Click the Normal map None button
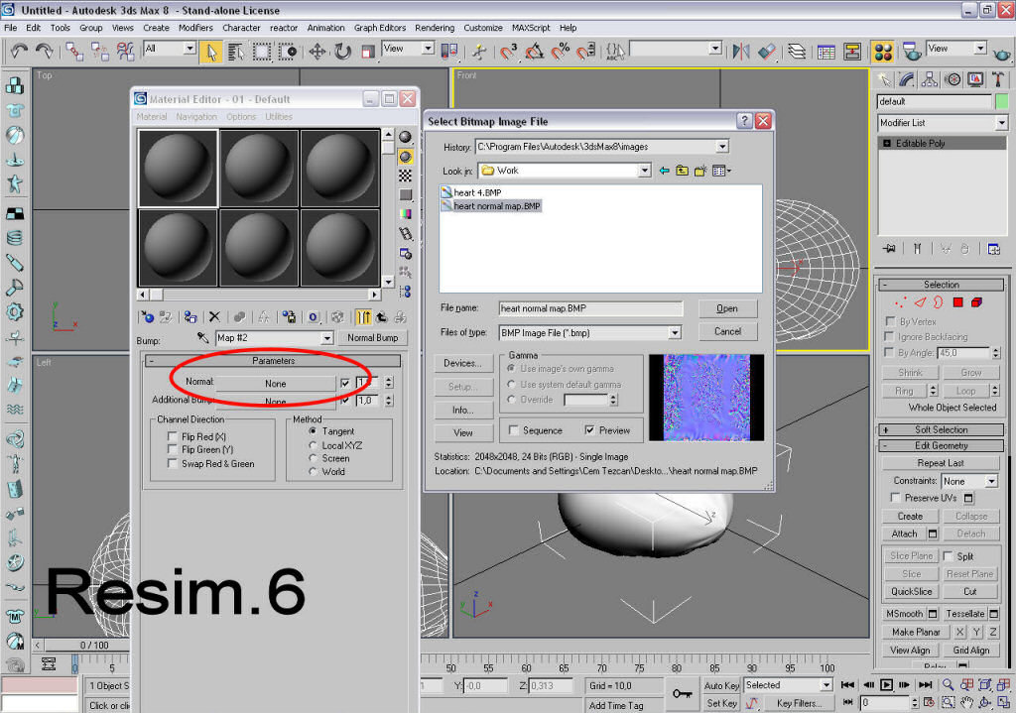Screen dimensions: 1016x713 275,383
